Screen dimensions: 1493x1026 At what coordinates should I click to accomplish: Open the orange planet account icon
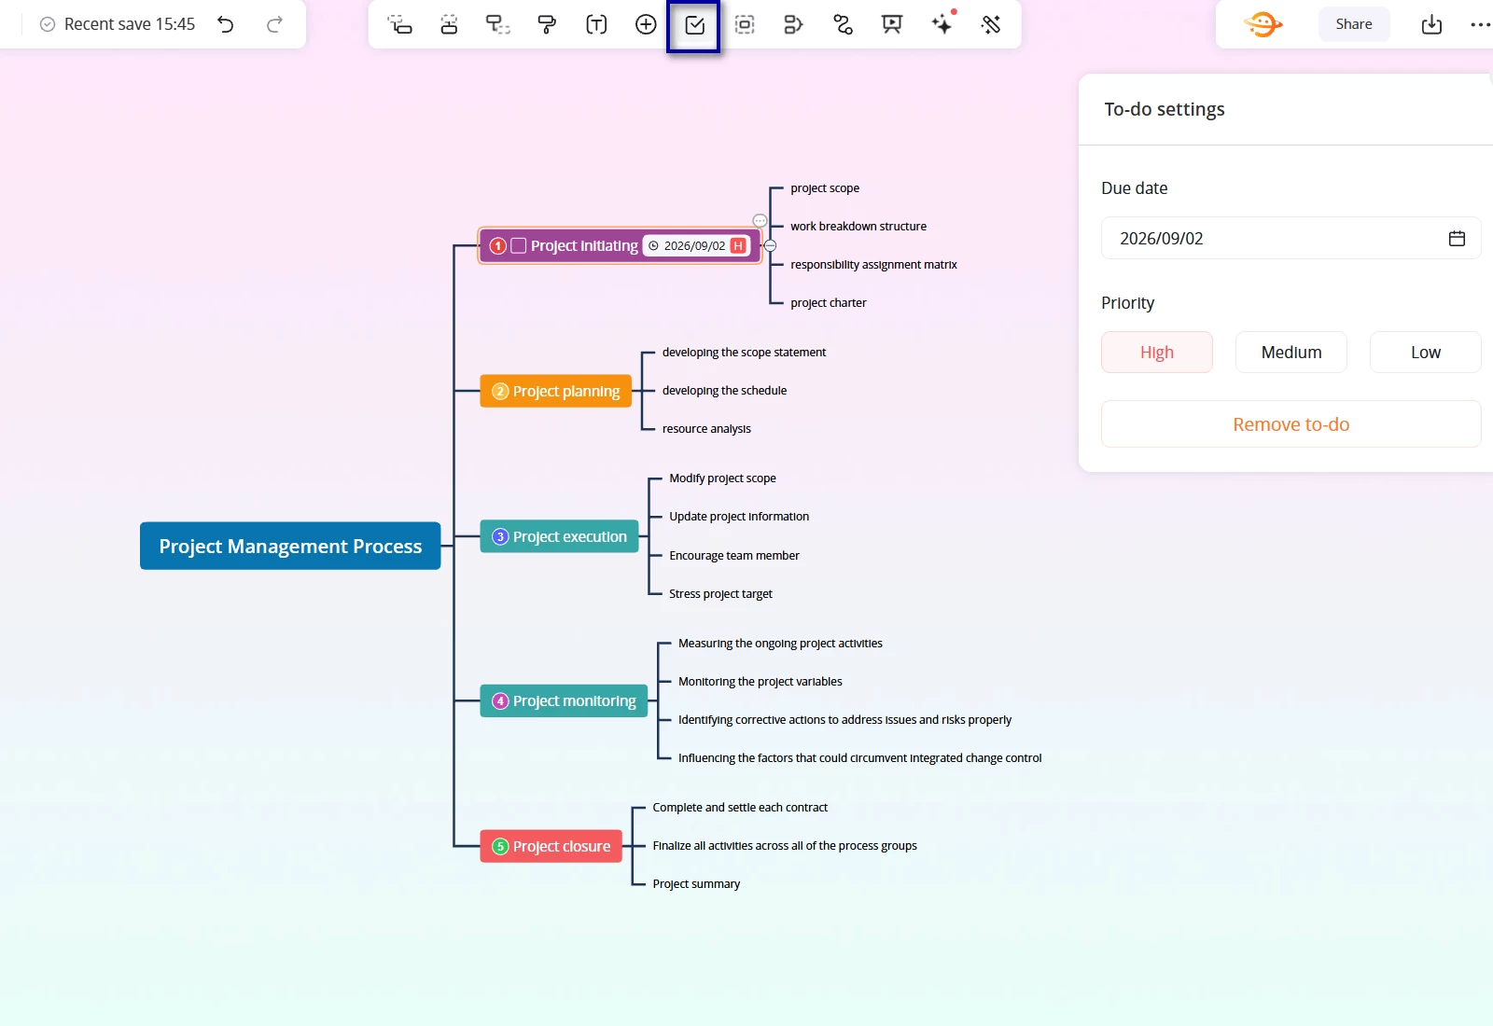point(1263,24)
